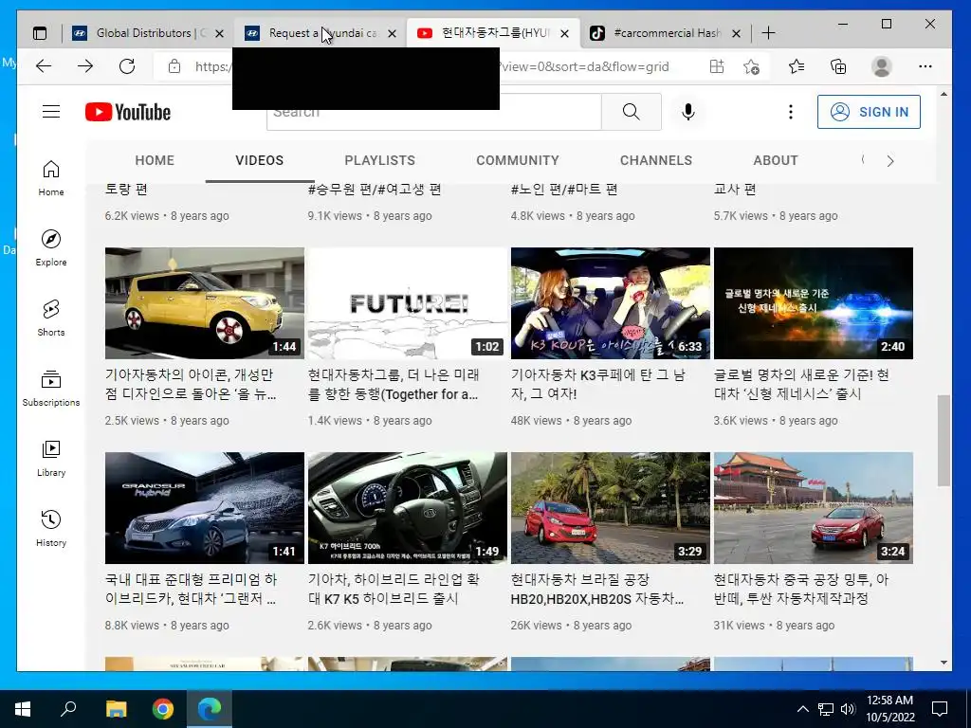Select the COMMUNITY channel tab

tap(518, 160)
